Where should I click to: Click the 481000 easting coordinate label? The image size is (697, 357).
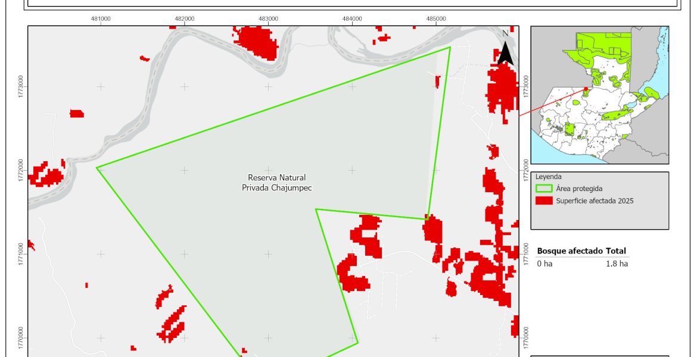tap(101, 18)
